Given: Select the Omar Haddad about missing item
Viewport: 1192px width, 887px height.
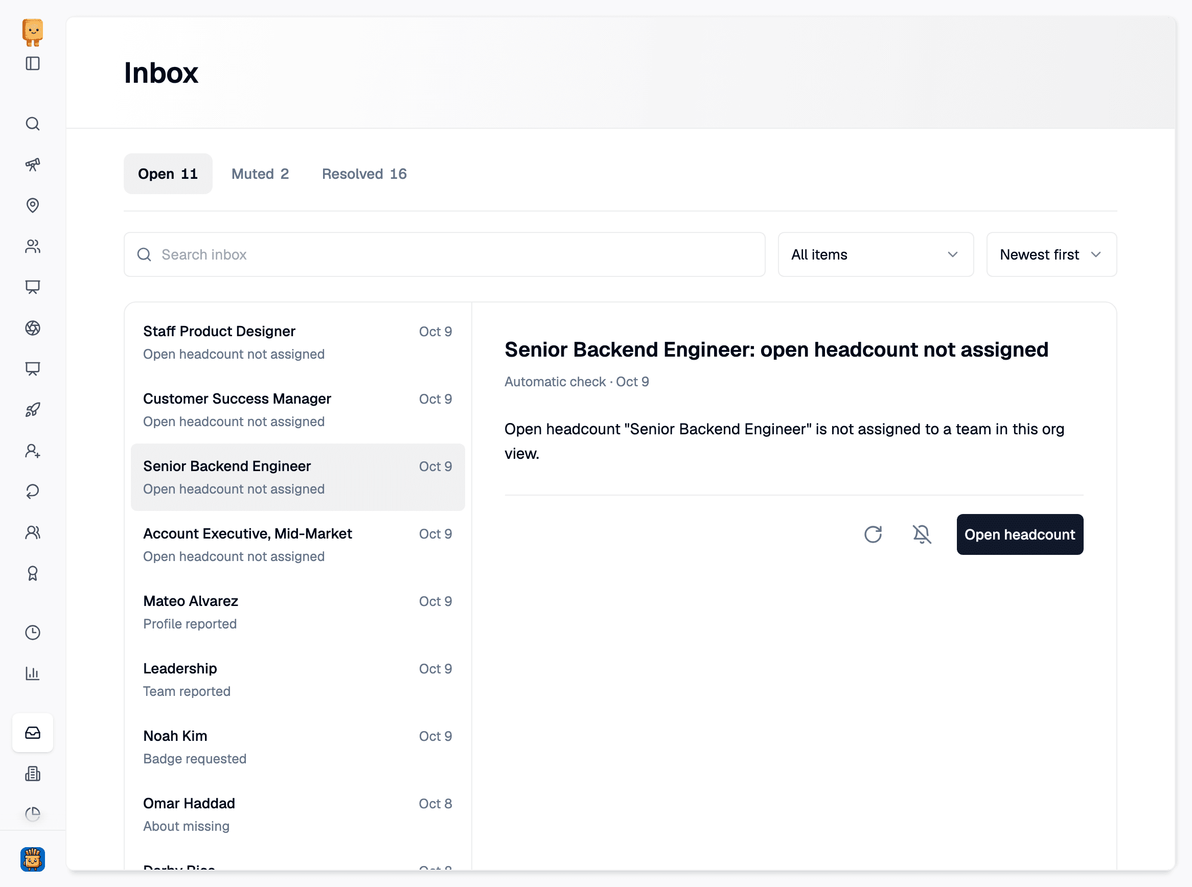Looking at the screenshot, I should click(x=297, y=814).
